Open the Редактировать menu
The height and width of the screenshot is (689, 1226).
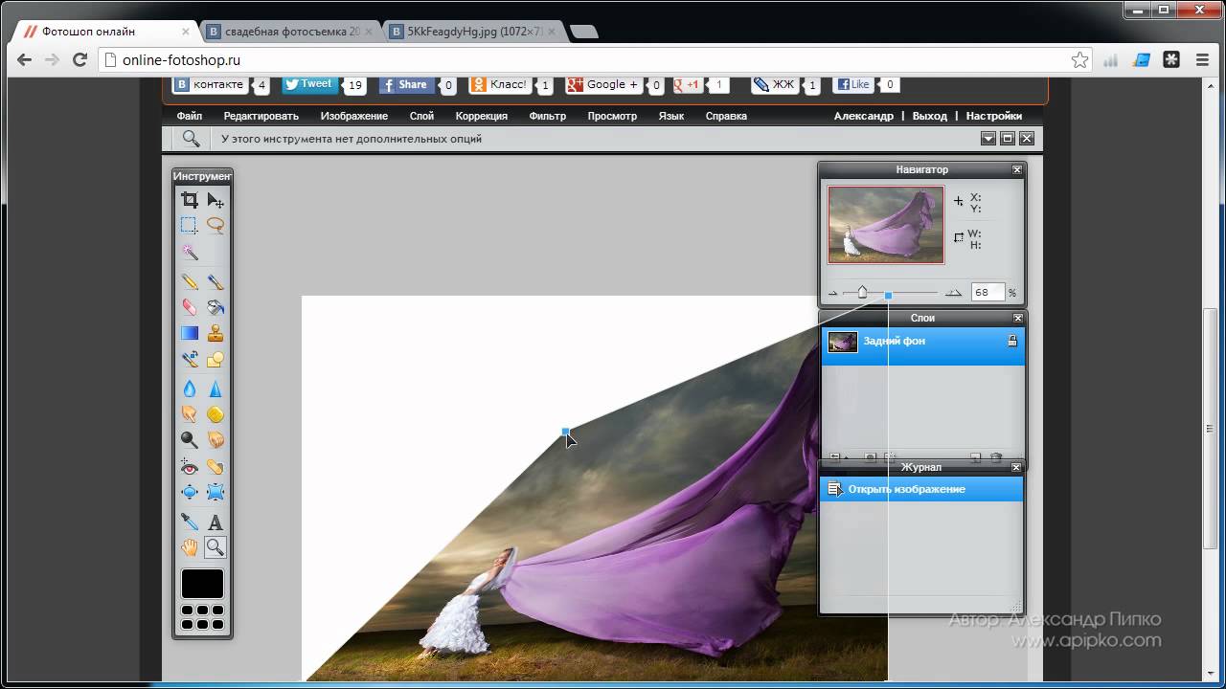(x=261, y=116)
